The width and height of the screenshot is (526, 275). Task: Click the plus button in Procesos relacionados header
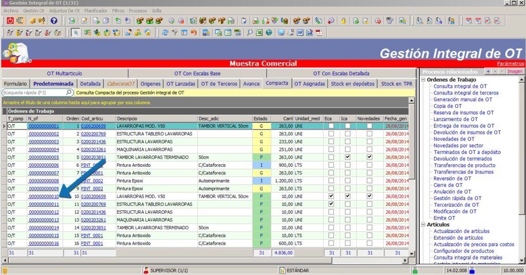click(x=487, y=72)
